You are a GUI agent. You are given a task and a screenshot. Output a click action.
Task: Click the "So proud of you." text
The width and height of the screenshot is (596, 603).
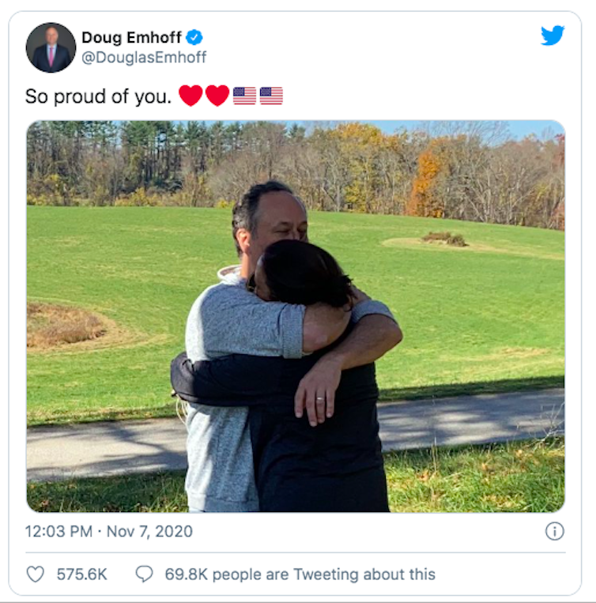[x=98, y=96]
